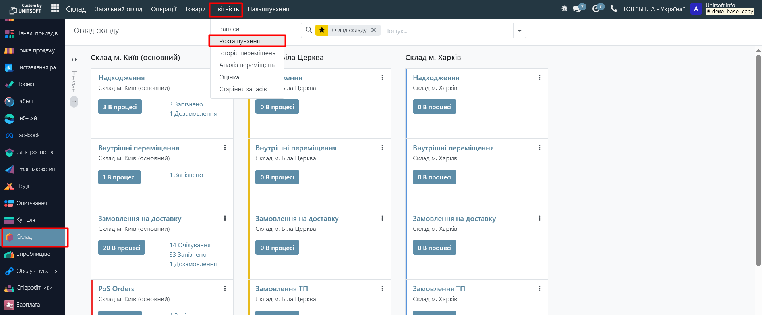Toggle the favorite star filter icon
This screenshot has height=315, width=762.
point(322,30)
